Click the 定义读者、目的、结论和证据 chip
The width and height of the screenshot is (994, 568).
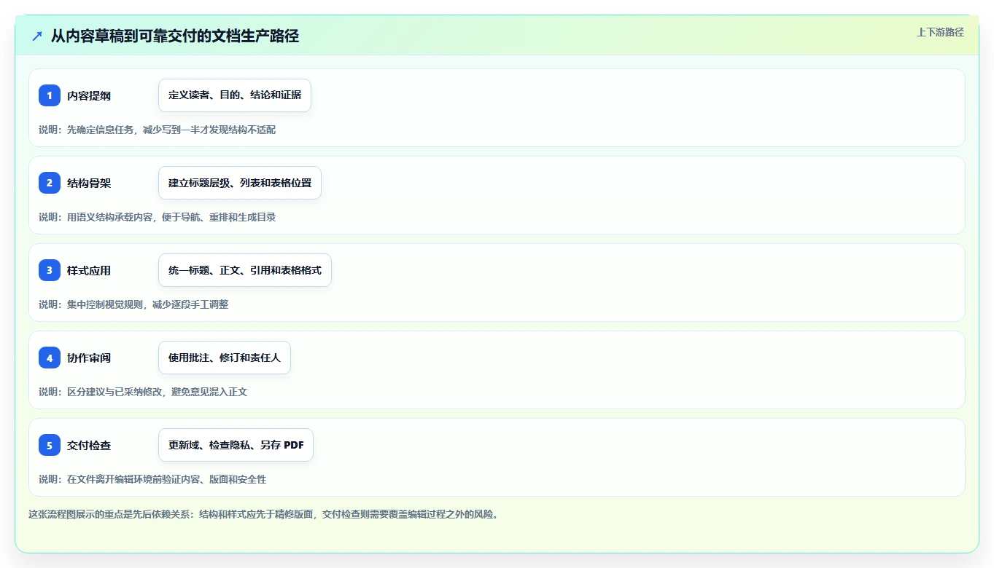(235, 95)
